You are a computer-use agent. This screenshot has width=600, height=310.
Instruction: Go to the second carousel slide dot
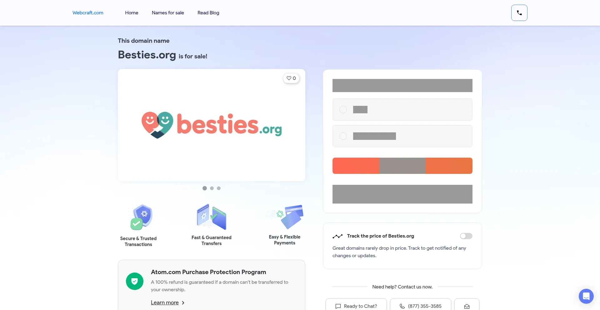(x=212, y=188)
